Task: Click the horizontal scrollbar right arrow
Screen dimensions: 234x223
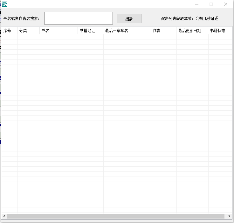Action: tap(229, 216)
